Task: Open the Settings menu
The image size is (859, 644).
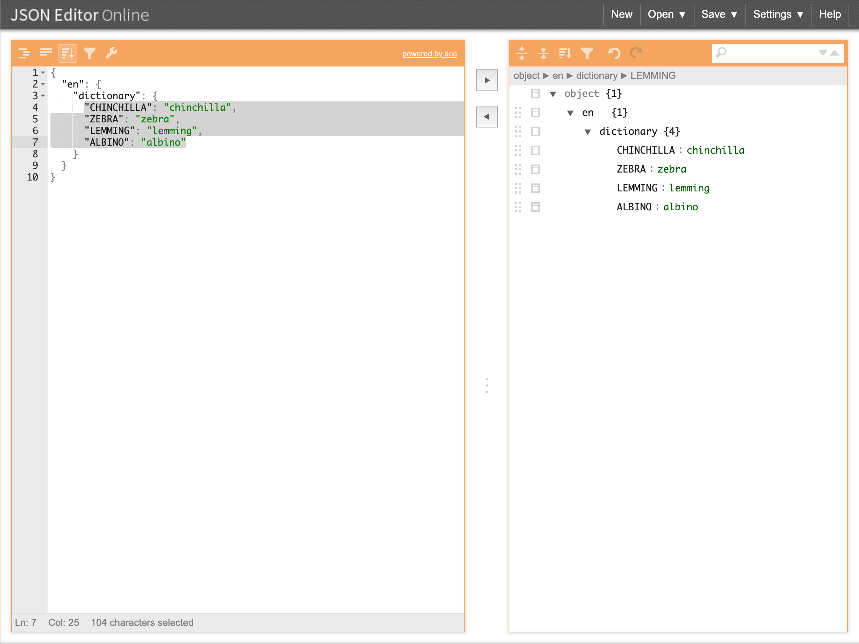Action: [x=778, y=15]
